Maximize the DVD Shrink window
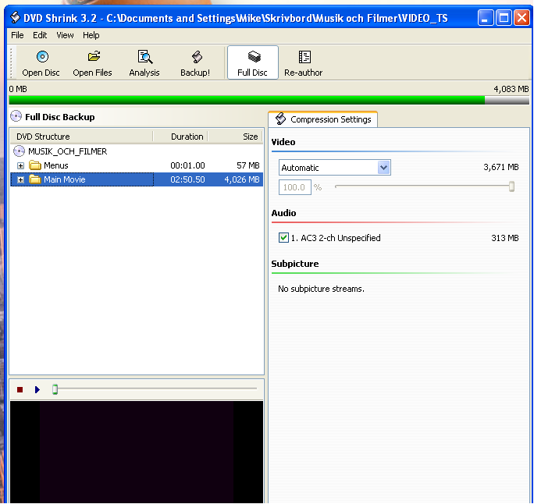 click(504, 18)
